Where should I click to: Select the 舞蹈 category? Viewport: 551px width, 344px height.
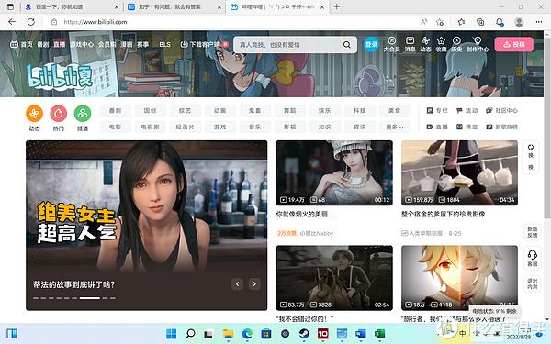point(290,111)
